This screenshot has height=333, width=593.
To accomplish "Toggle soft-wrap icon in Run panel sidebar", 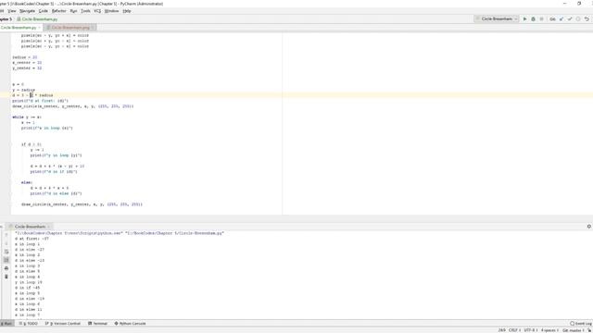I will click(6, 252).
